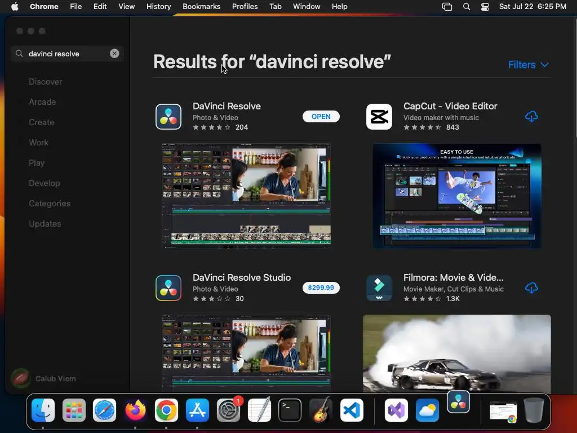Click the date and time in menu bar
This screenshot has height=433, width=577.
532,7
